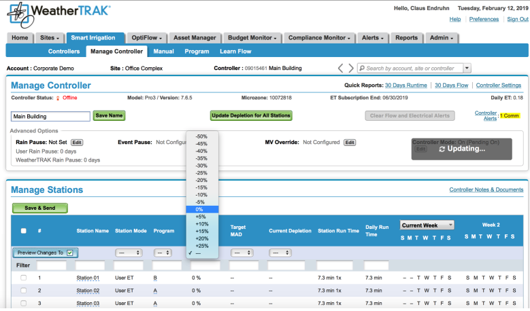Expand the Sites menu
This screenshot has width=530, height=311.
pyautogui.click(x=50, y=38)
